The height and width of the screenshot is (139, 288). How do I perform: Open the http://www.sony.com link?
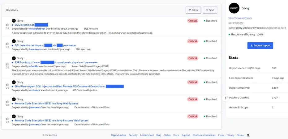[x=240, y=18]
